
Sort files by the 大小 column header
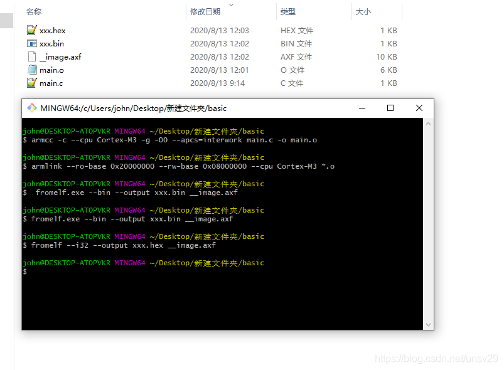(363, 11)
